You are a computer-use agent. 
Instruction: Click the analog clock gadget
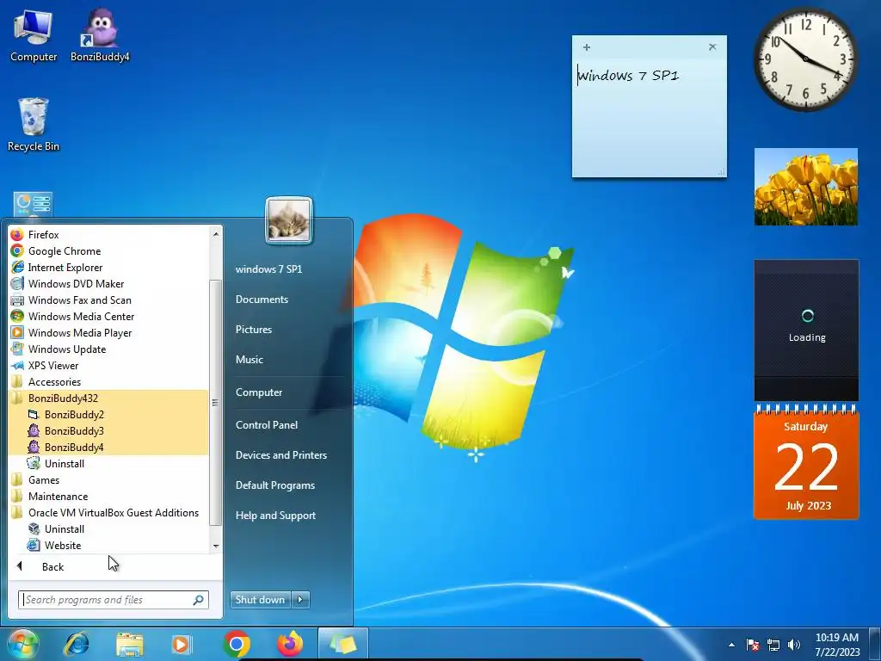805,59
